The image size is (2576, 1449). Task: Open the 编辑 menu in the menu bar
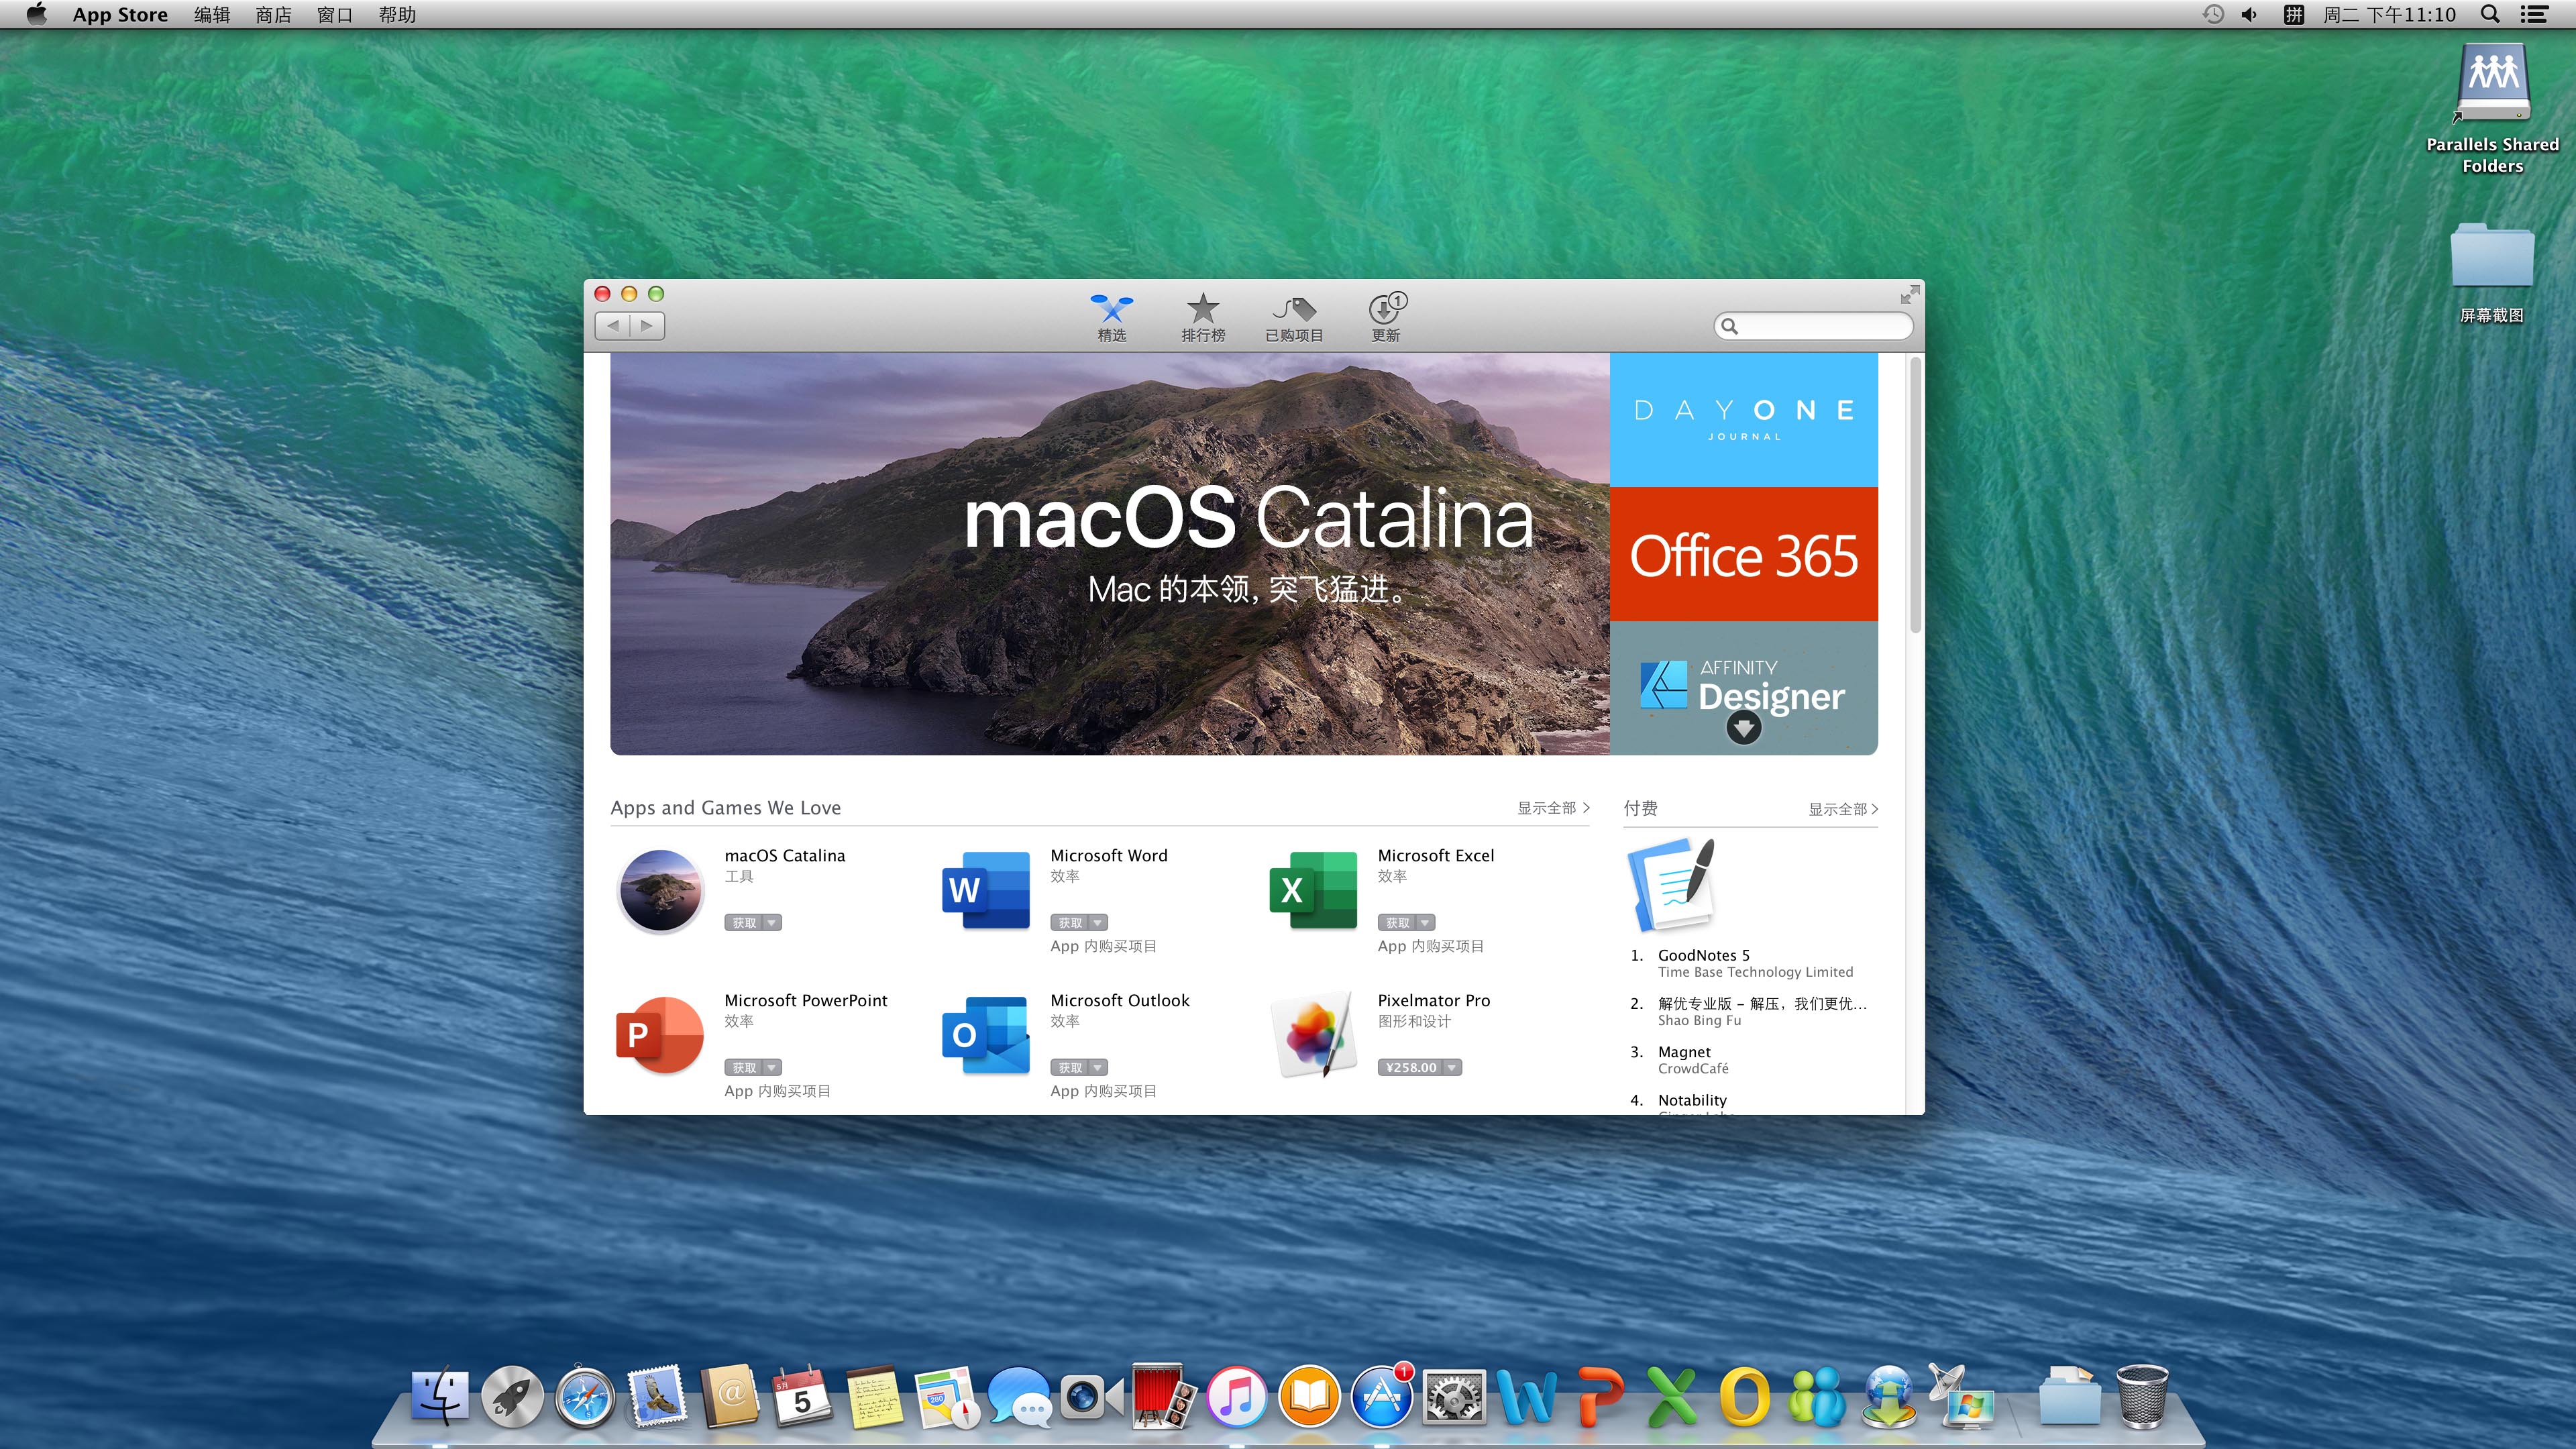click(x=212, y=15)
